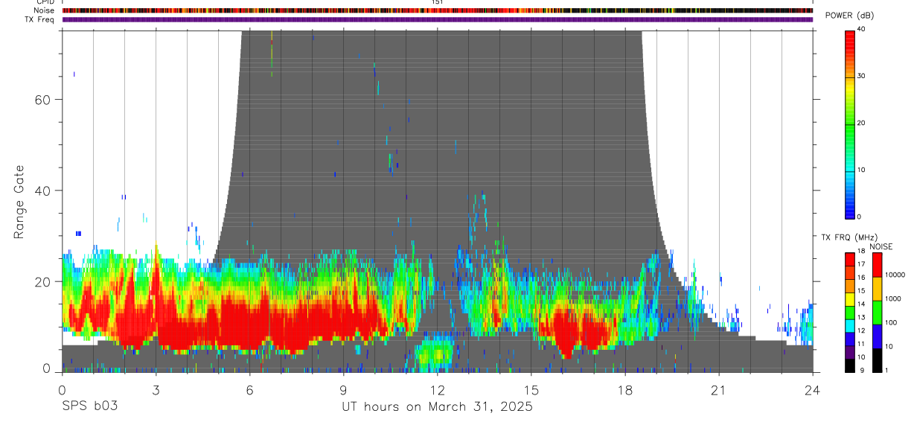Pick the green segment of the NOISE legend
The image size is (914, 422).
click(876, 312)
